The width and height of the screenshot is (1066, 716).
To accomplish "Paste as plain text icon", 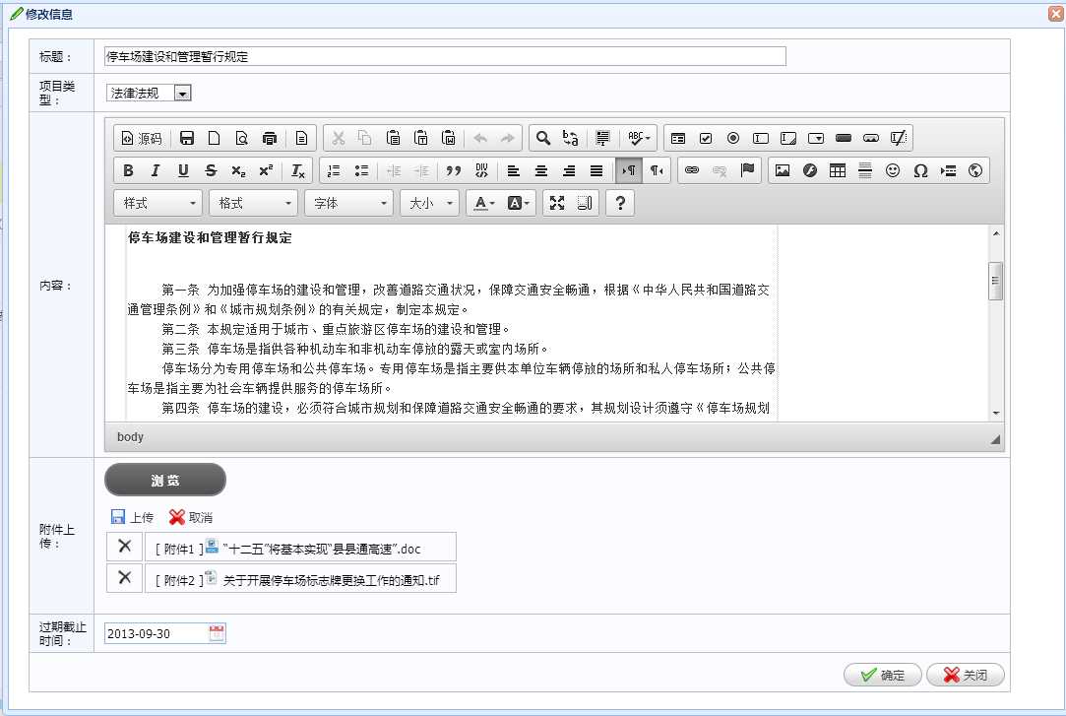I will click(421, 138).
